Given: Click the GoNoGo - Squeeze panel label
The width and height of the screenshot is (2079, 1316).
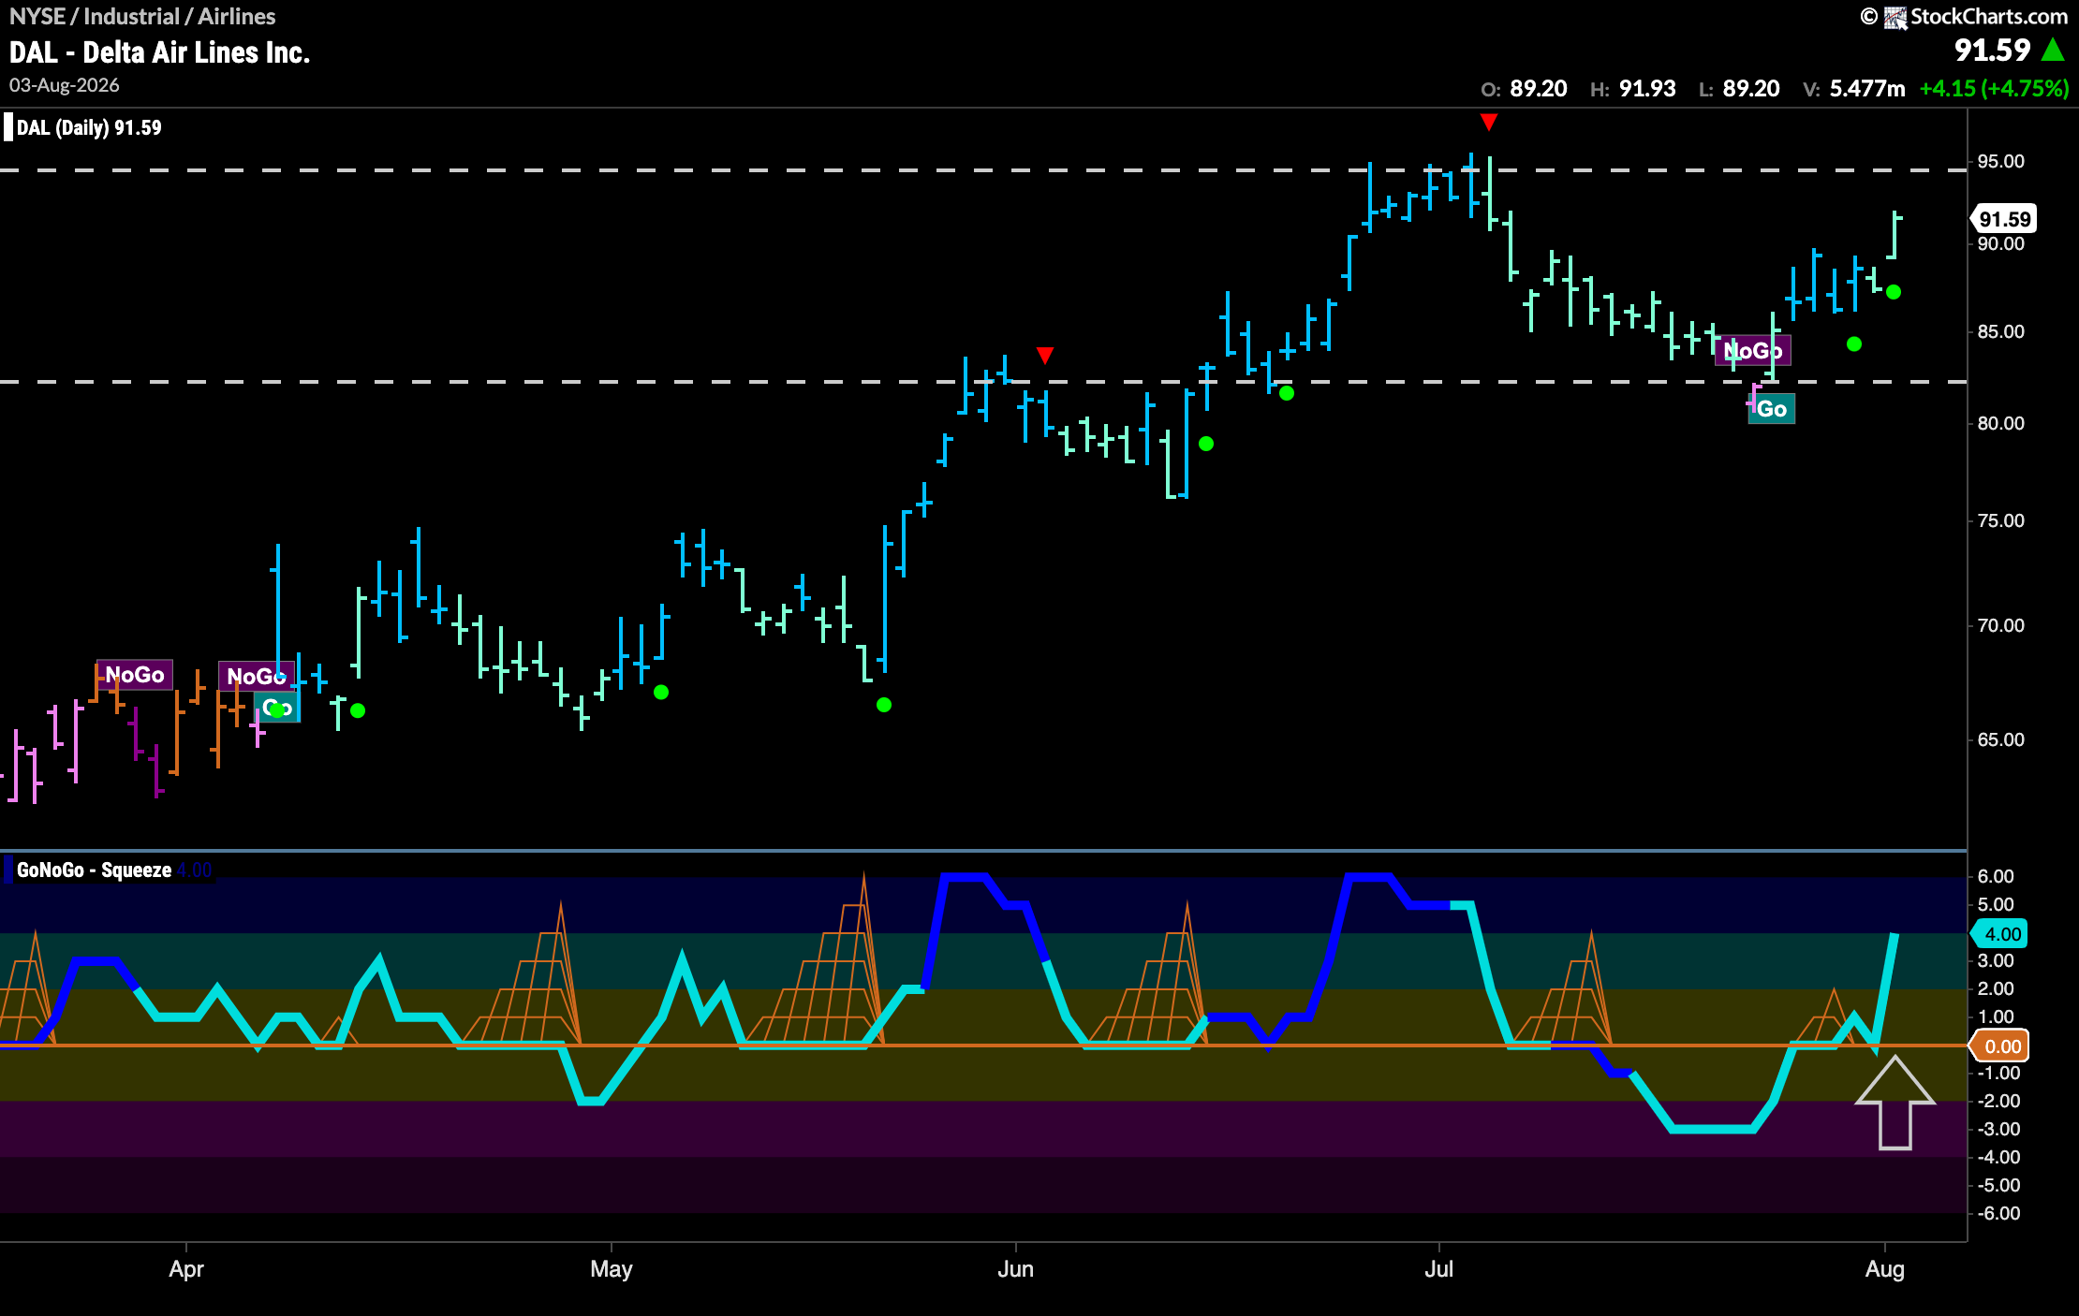Looking at the screenshot, I should [x=94, y=870].
